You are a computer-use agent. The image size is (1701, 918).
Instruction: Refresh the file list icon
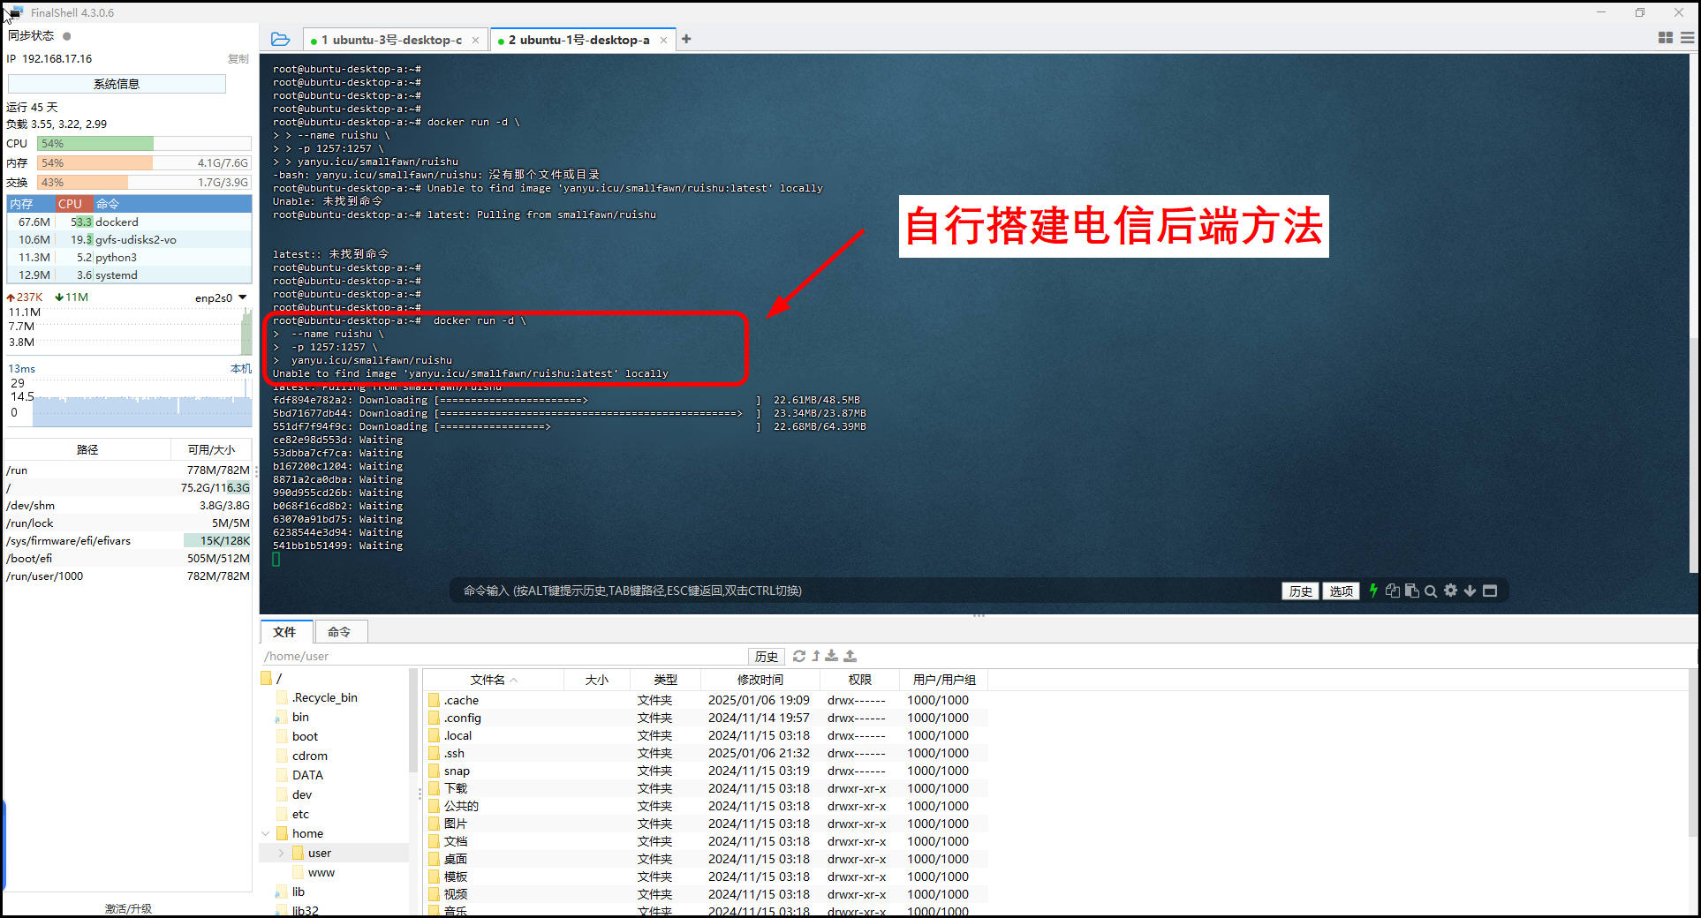[799, 656]
